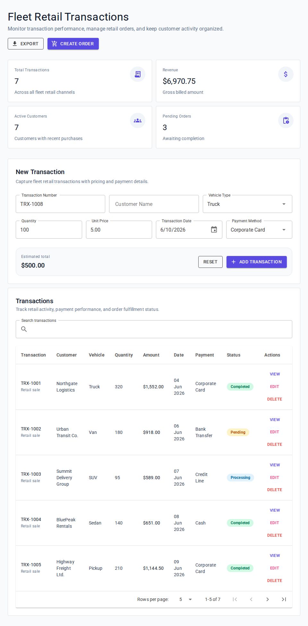Jump to the last page of transactions

click(x=284, y=599)
